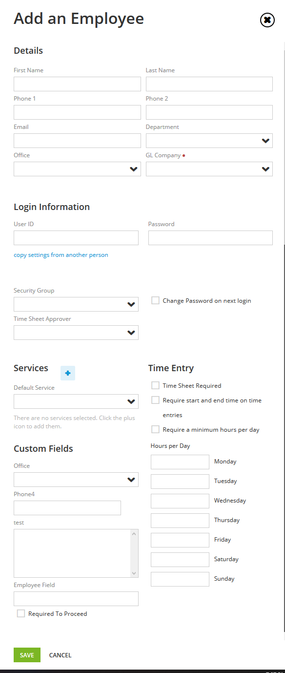Screen dimensions: 285x673
Task: Click the Password field
Action: tap(210, 238)
